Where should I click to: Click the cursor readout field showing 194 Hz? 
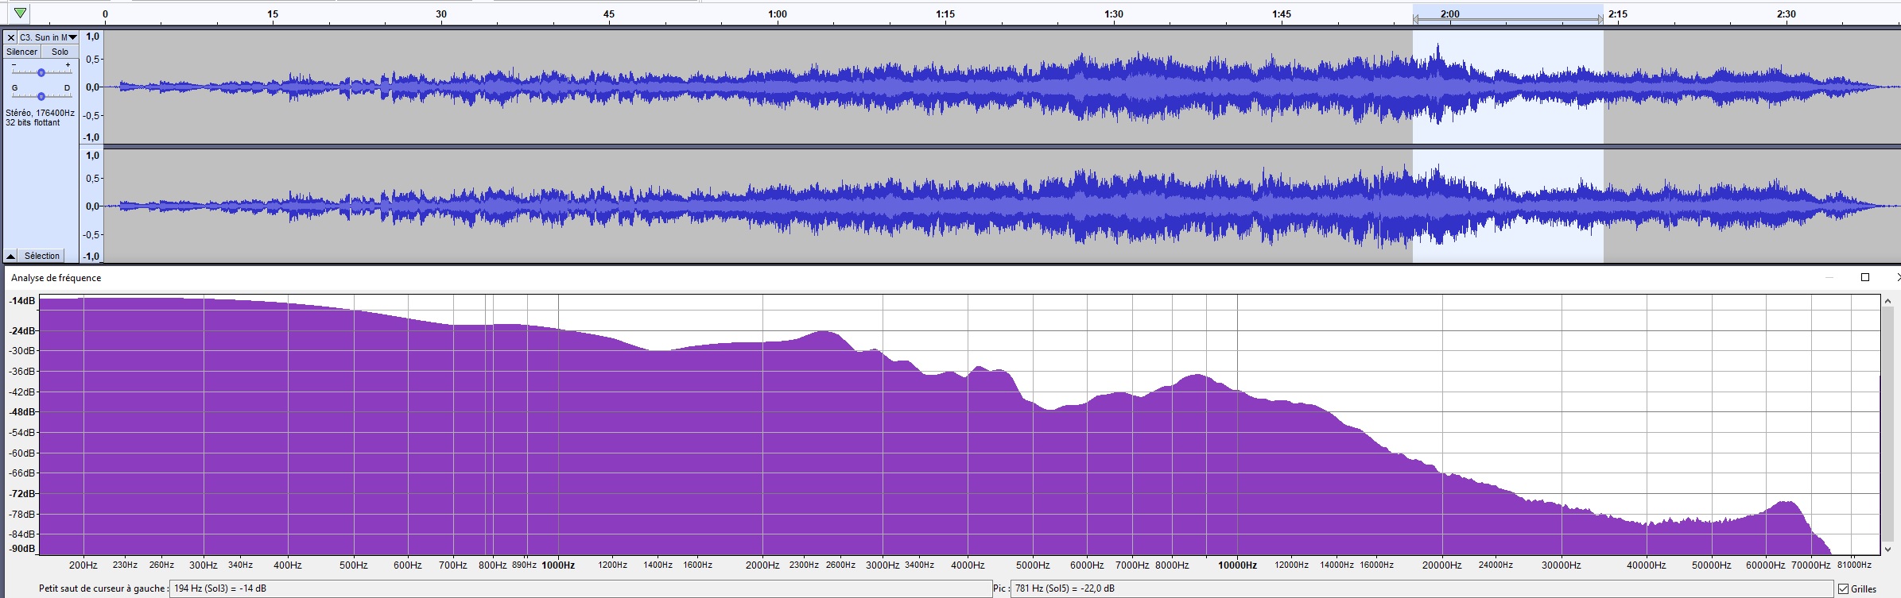pos(580,588)
